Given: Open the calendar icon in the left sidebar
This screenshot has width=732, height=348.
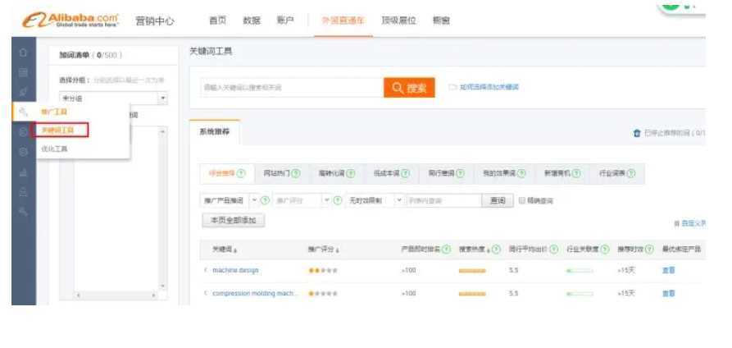Looking at the screenshot, I should (x=23, y=72).
